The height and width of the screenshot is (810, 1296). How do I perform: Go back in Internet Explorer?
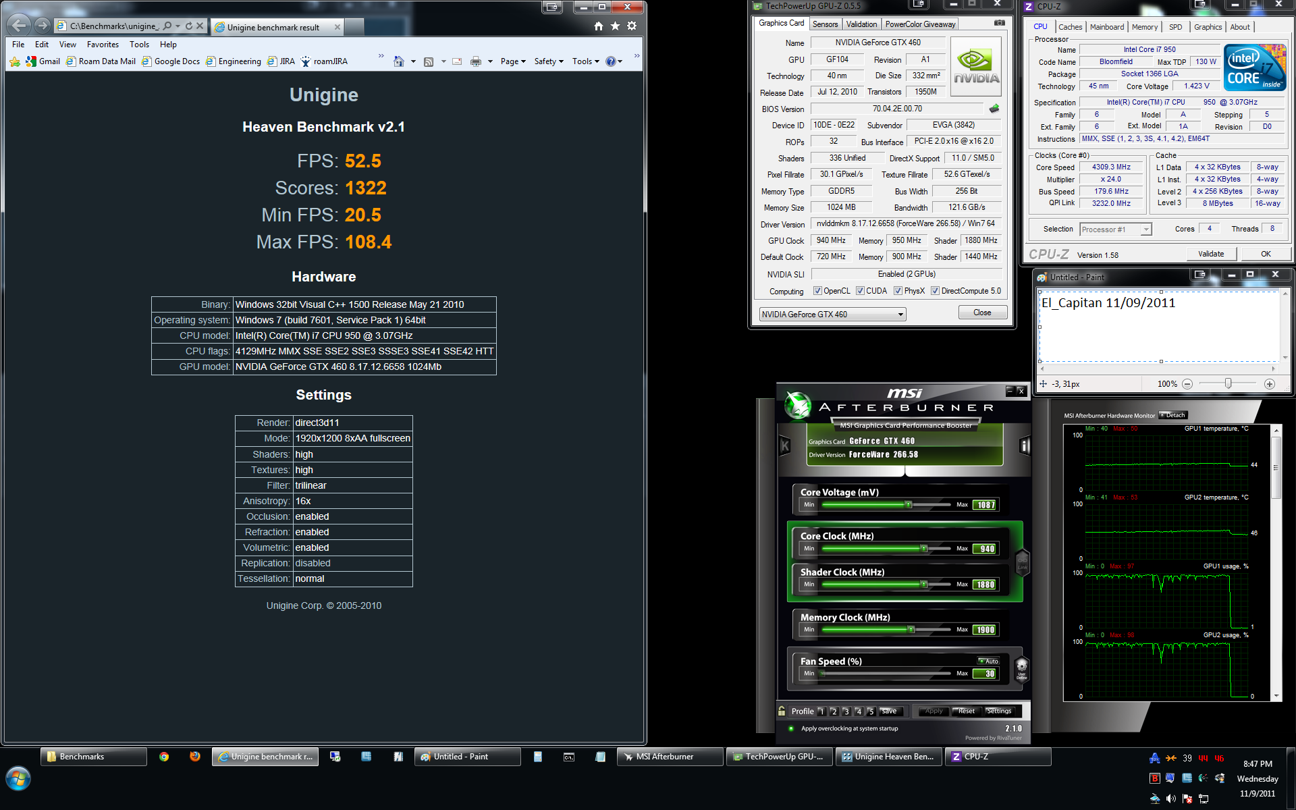tap(19, 26)
